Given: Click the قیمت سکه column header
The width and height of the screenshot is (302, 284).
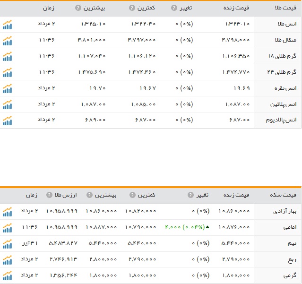Looking at the screenshot, I should (283, 195).
